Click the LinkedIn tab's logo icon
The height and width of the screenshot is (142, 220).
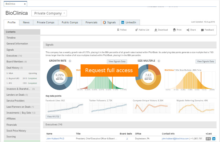pos(123,23)
